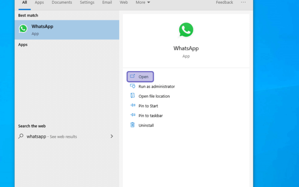Switch to the Email search tab
Viewport: 299px width, 187px height.
pyautogui.click(x=107, y=3)
